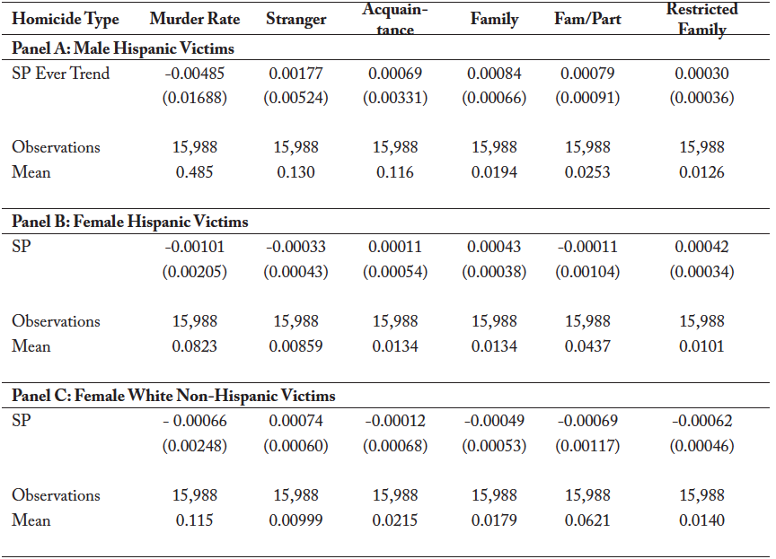Click the Panel C stranger coefficient 0.00074
The width and height of the screenshot is (776, 559).
[295, 421]
